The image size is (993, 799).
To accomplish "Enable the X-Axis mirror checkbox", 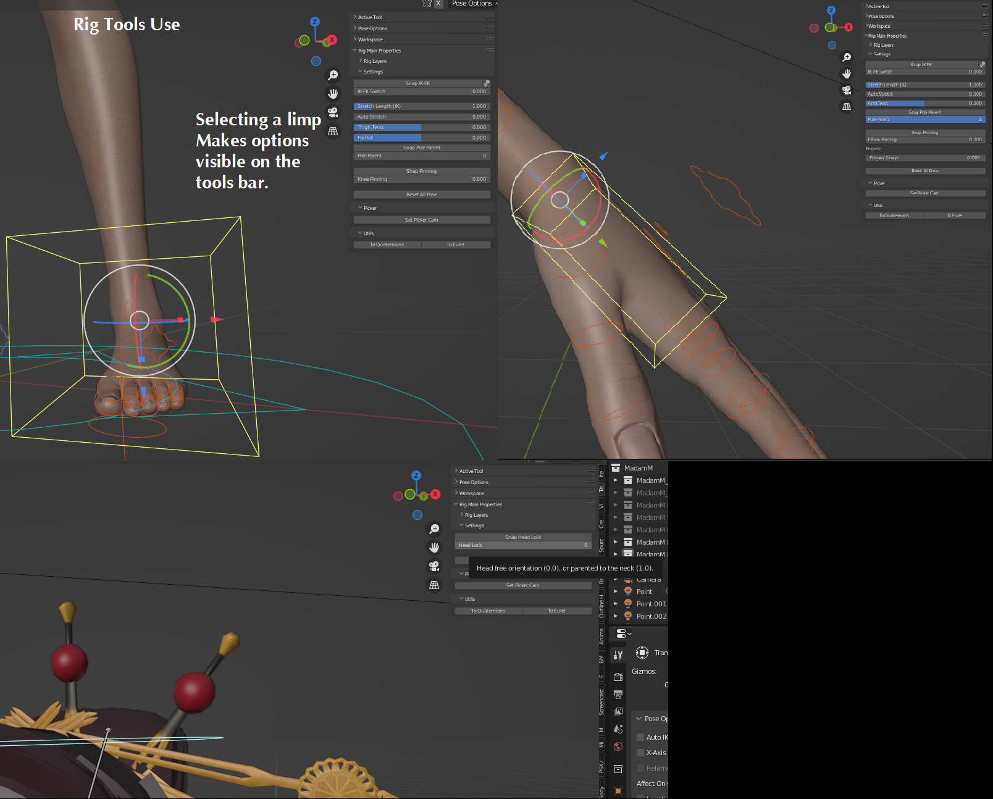I will [640, 753].
